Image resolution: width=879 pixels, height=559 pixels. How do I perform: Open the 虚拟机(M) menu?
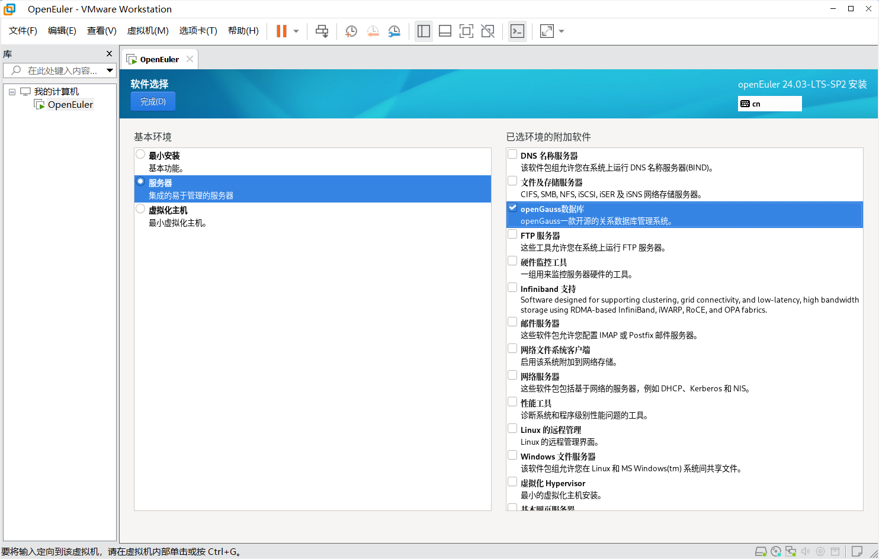147,31
